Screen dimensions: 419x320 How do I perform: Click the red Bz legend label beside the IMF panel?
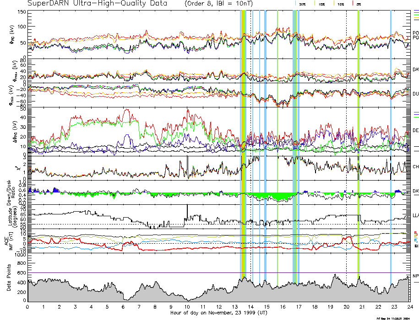[x=415, y=233]
